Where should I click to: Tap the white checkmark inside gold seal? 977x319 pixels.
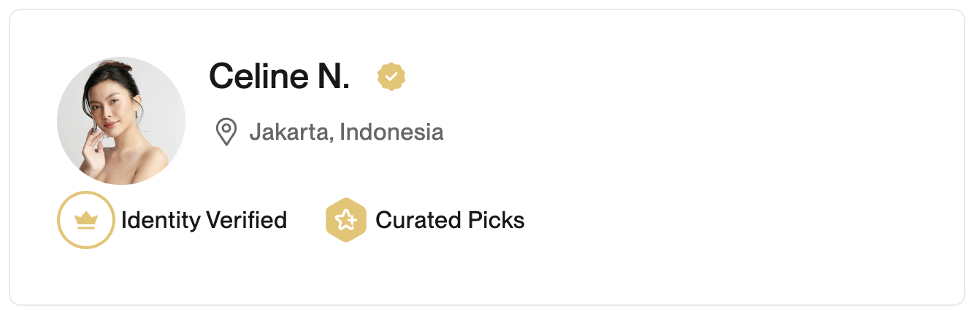pyautogui.click(x=391, y=76)
